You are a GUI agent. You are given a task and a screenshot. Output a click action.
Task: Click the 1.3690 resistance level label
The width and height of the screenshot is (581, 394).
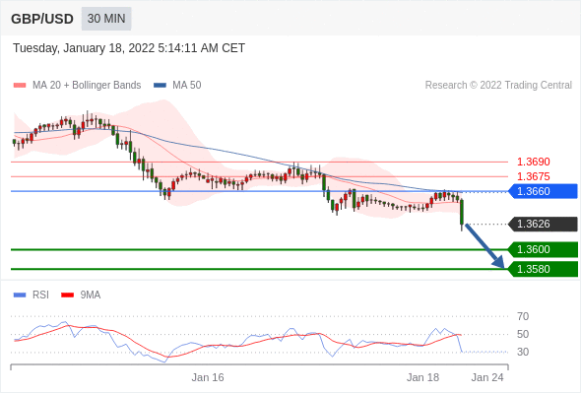coord(533,162)
